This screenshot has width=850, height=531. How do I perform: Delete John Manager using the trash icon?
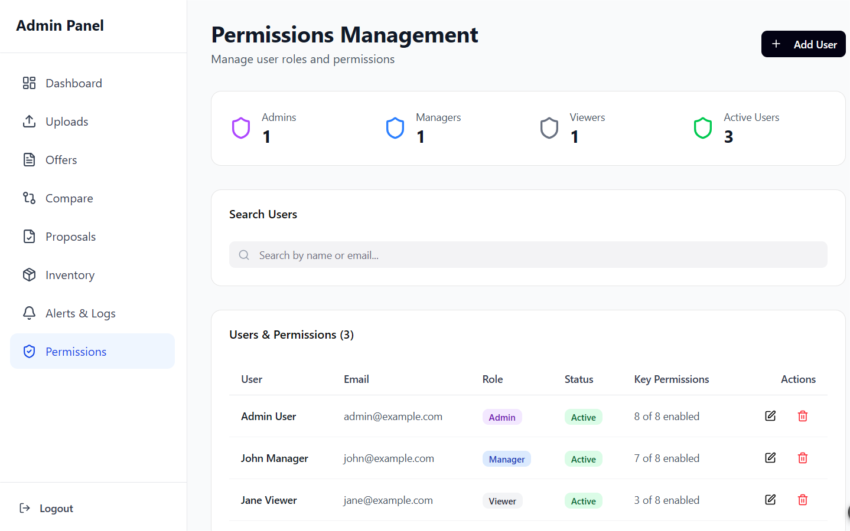coord(802,458)
